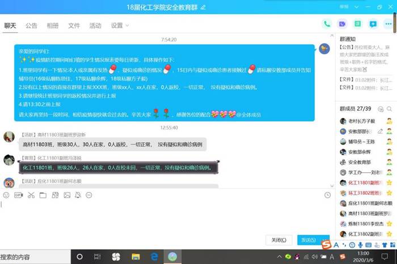Image resolution: width=397 pixels, height=264 pixels.
Task: Click the 化工11801班 dark message bubble
Action: pos(118,168)
